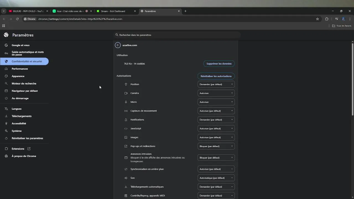Bookmark this page with the star icon
The image size is (354, 199).
coord(317,19)
